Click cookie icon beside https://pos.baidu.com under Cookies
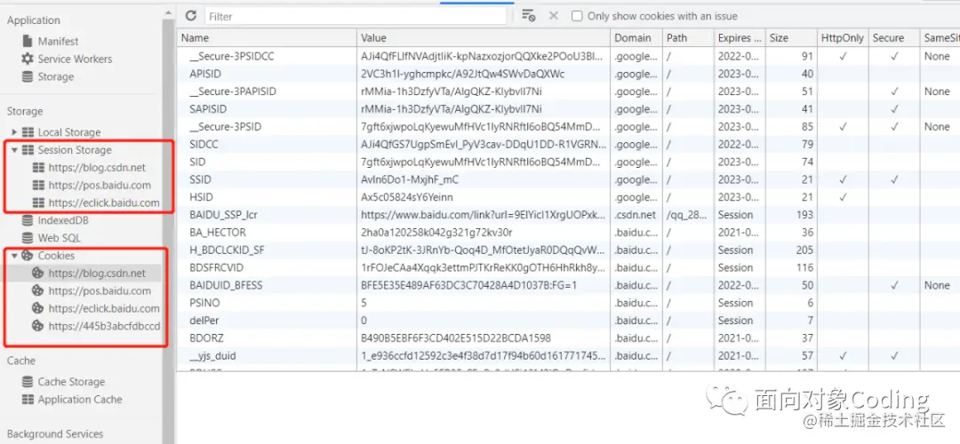 pyautogui.click(x=38, y=290)
